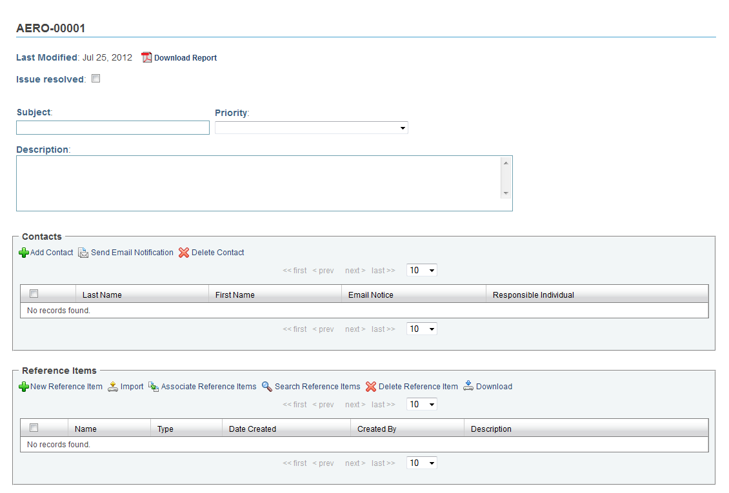Click the Created By column header
This screenshot has width=729, height=493.
[407, 429]
